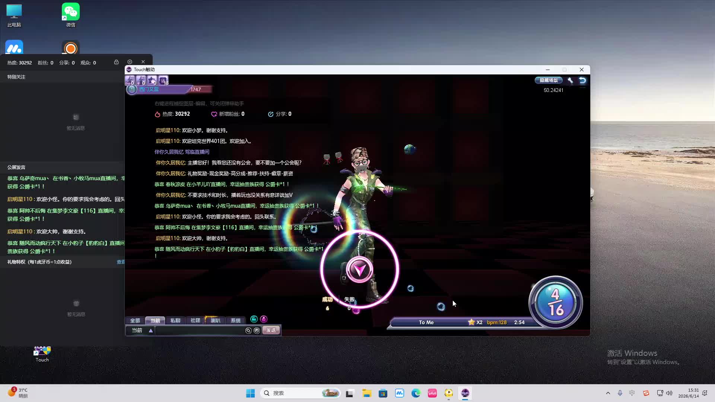715x402 pixels.
Task: Click the 发送 send button
Action: click(271, 331)
